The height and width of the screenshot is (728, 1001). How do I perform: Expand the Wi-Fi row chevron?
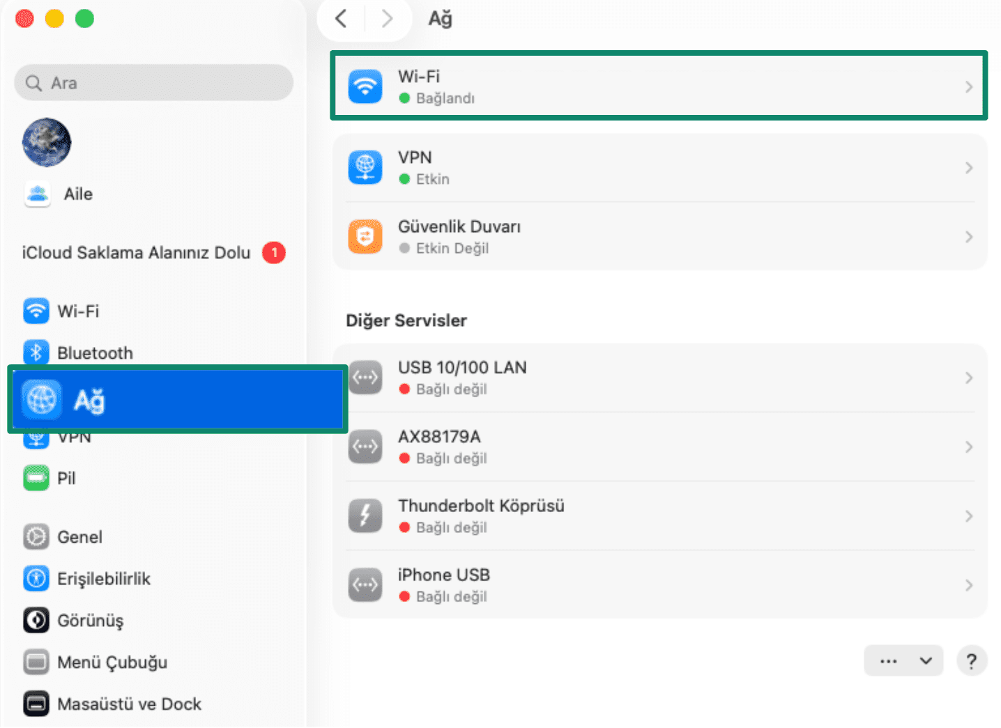coord(969,86)
